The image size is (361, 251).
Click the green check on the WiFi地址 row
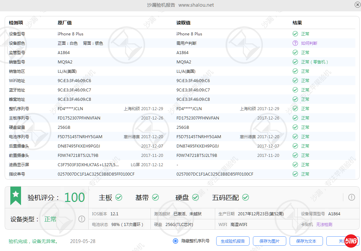point(295,80)
